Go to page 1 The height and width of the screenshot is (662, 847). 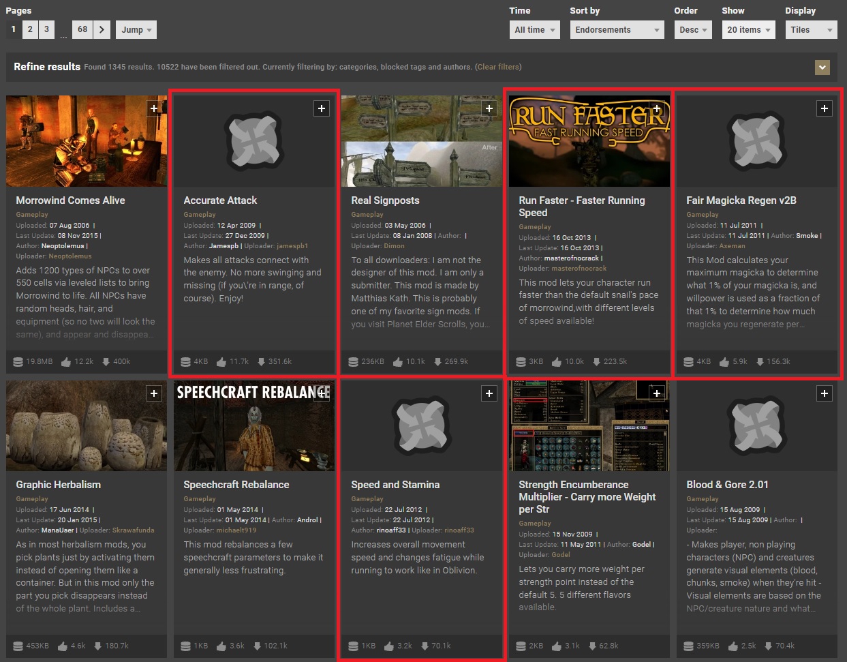point(14,29)
